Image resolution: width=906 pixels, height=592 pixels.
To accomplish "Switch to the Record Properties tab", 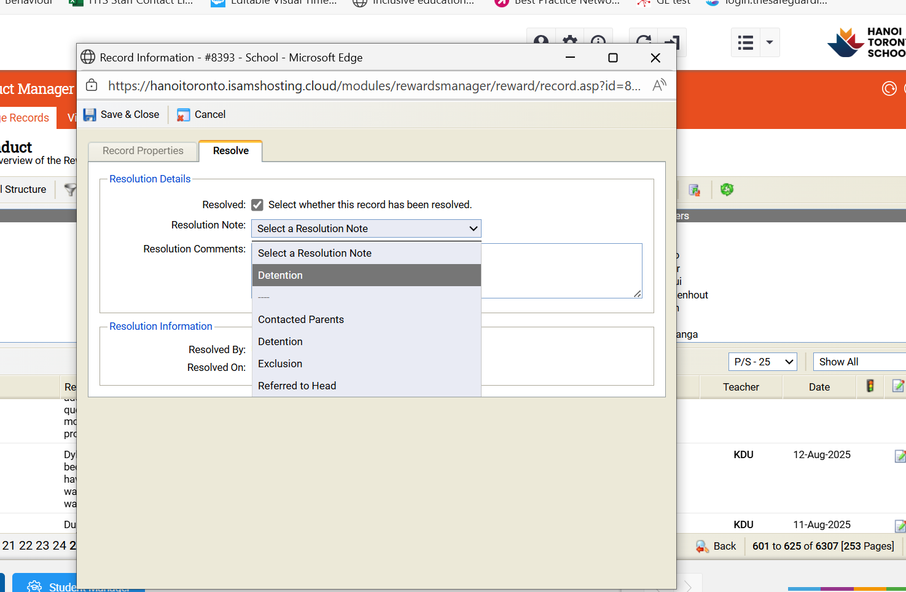I will (143, 151).
